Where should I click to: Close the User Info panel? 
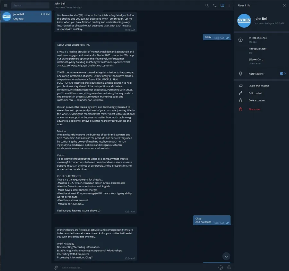pos(284,5)
